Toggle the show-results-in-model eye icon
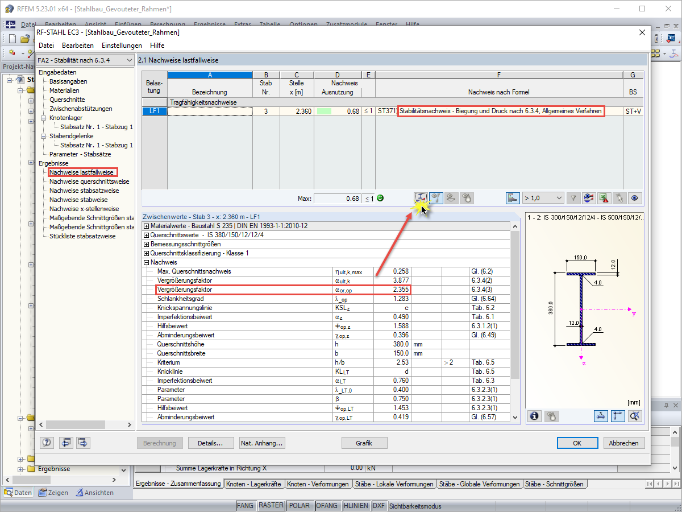 436,198
